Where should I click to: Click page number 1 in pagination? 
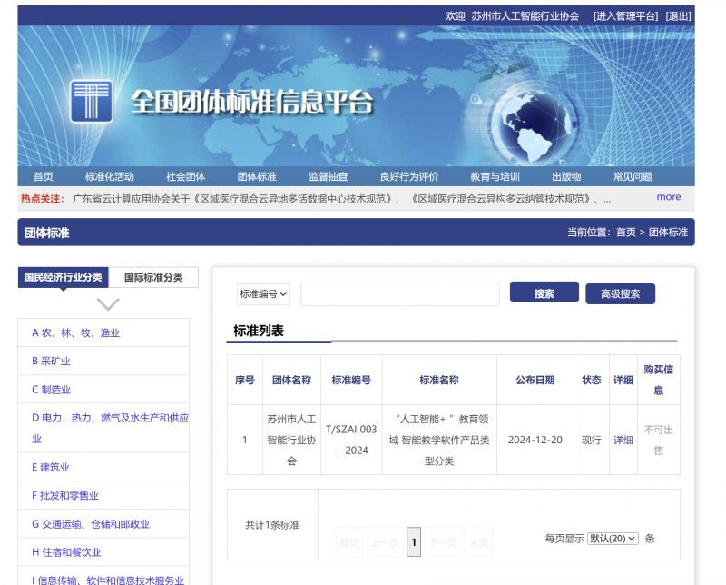(414, 542)
